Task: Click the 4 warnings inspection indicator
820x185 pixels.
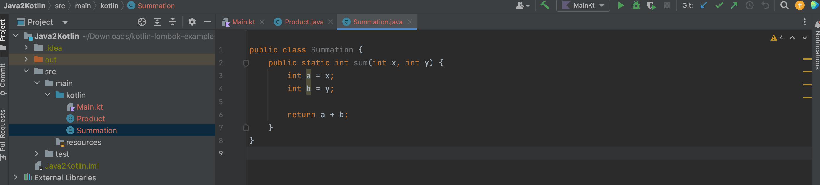Action: (x=777, y=38)
